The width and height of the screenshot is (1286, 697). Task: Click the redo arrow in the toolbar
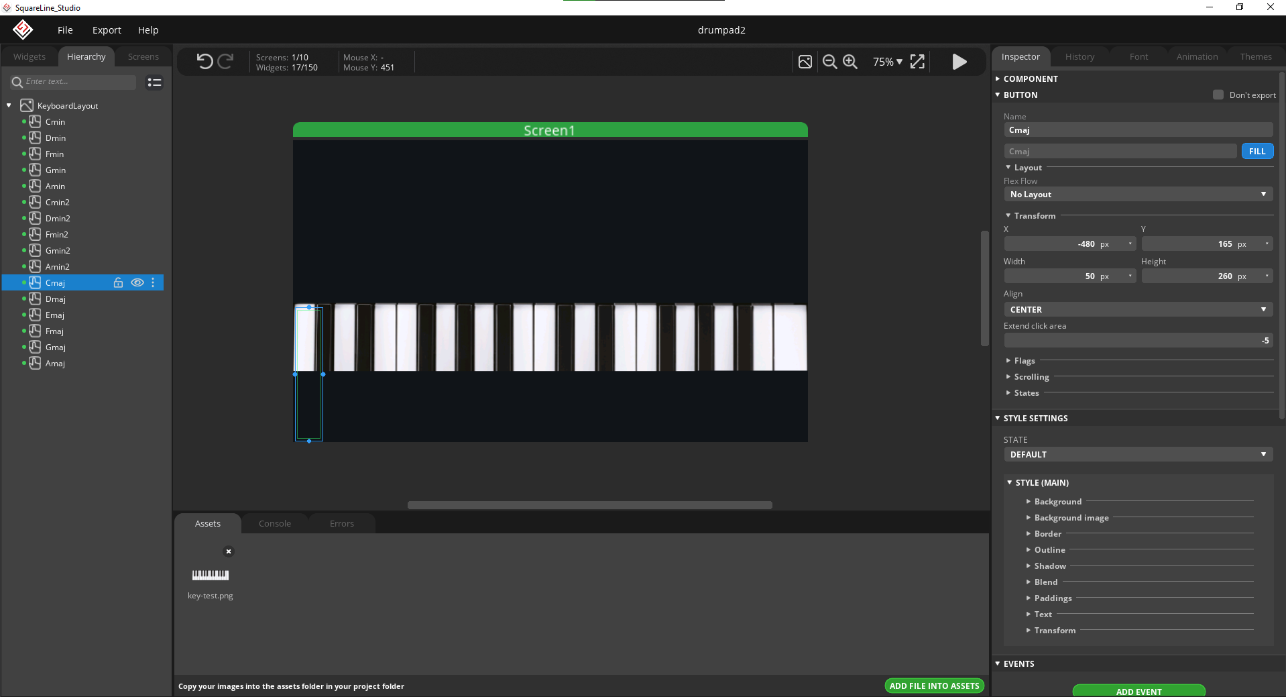(x=226, y=62)
